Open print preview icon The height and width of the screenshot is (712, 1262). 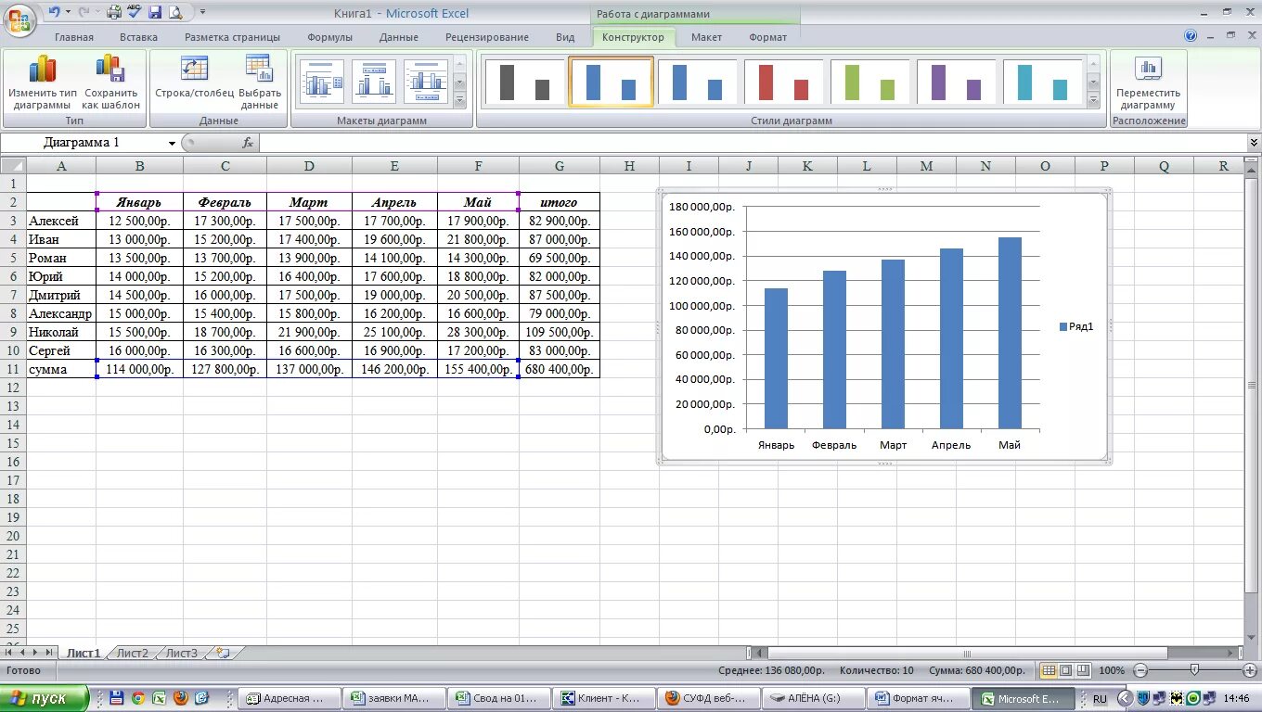pos(175,12)
